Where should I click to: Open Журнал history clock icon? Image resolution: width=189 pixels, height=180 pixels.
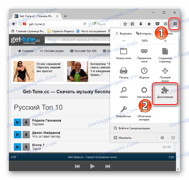[144, 73]
